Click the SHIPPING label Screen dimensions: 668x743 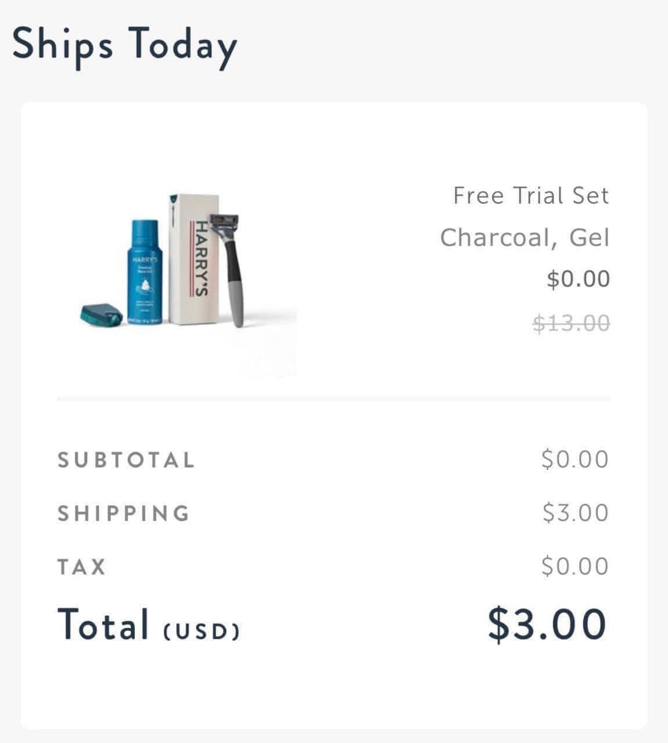124,513
